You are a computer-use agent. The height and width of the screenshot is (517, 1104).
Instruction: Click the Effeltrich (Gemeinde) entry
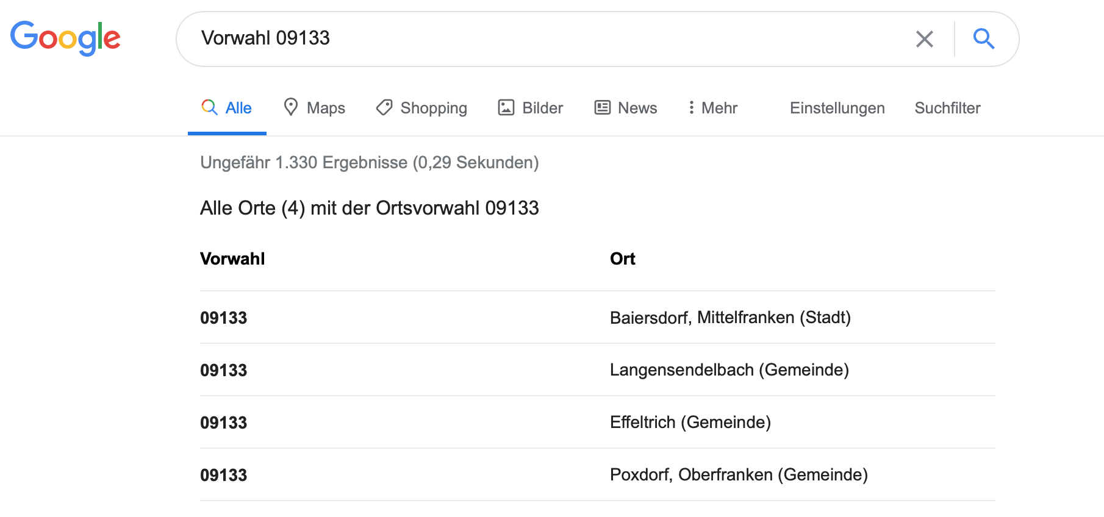pyautogui.click(x=690, y=423)
